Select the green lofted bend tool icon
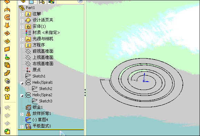The image size is (200, 136). coord(7,57)
